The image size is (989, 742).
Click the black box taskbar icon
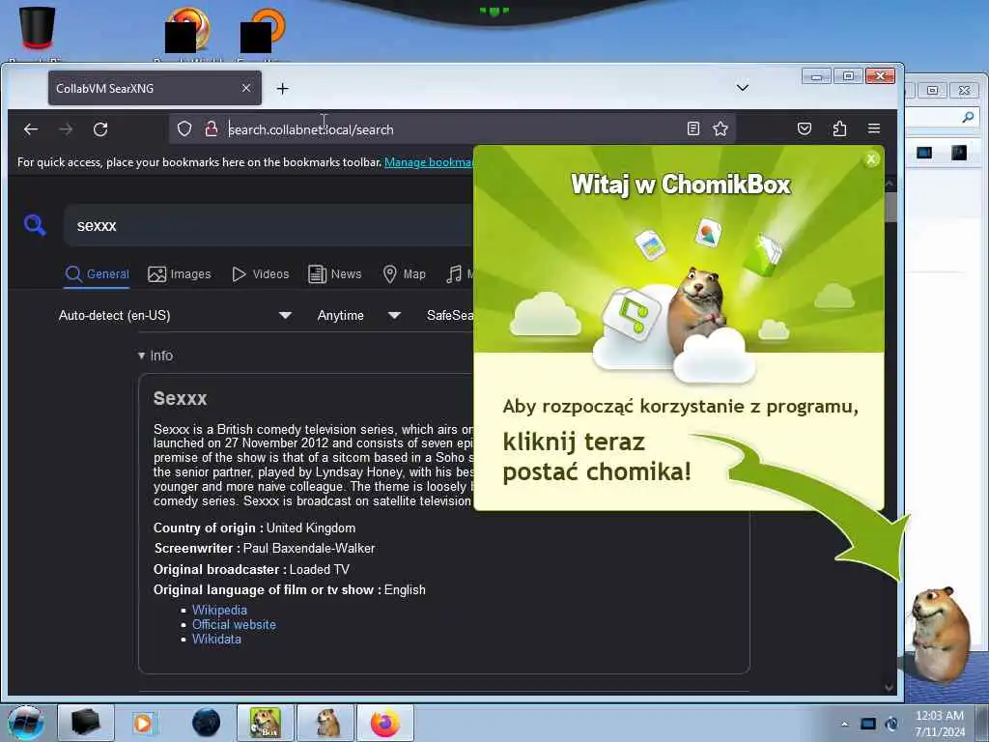point(86,723)
